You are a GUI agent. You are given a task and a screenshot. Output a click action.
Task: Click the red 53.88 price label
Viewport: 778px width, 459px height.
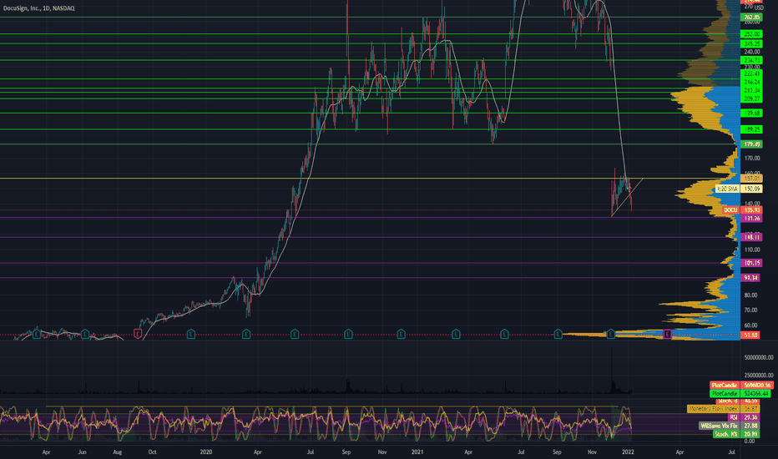point(750,335)
